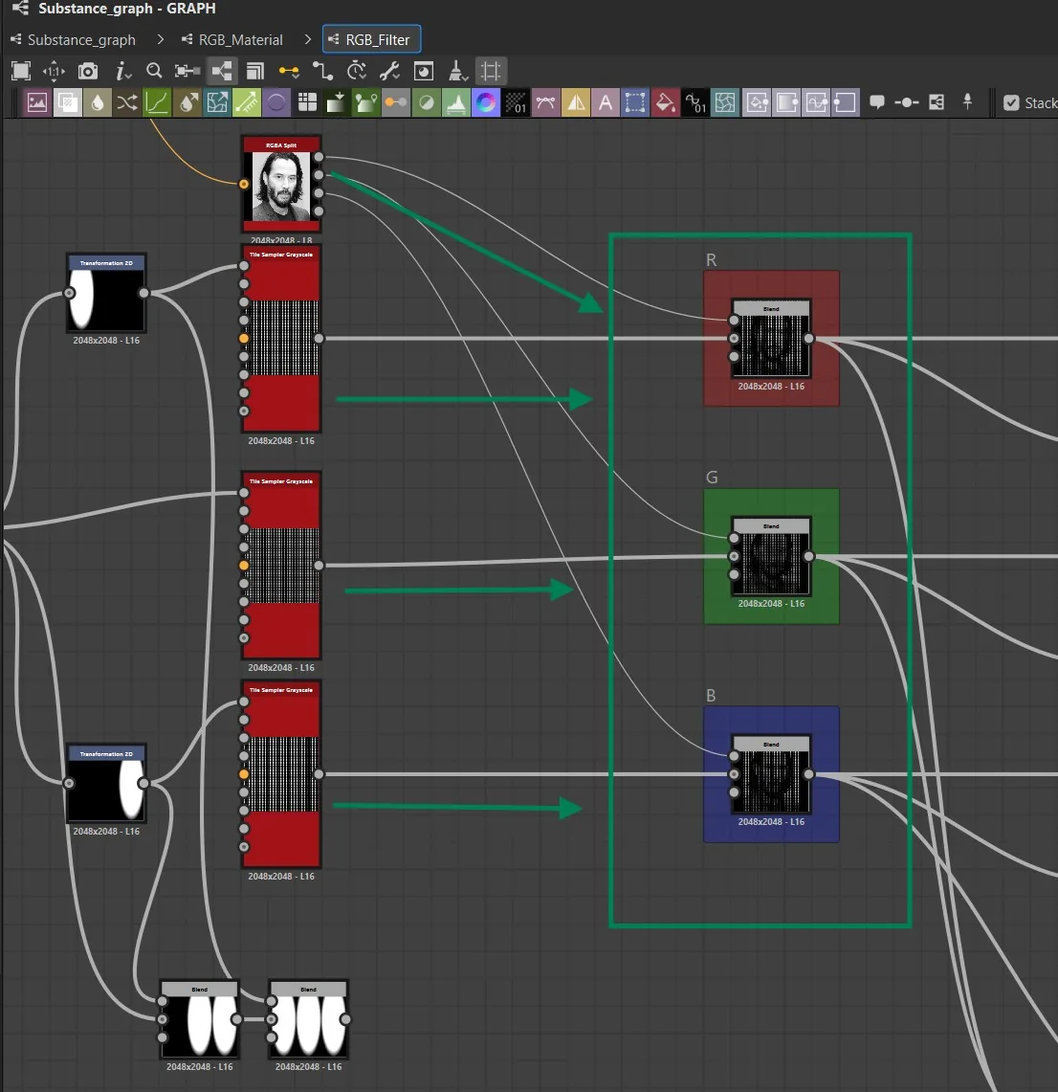The height and width of the screenshot is (1092, 1058).
Task: Open the orange link display dropdown
Action: pos(289,71)
